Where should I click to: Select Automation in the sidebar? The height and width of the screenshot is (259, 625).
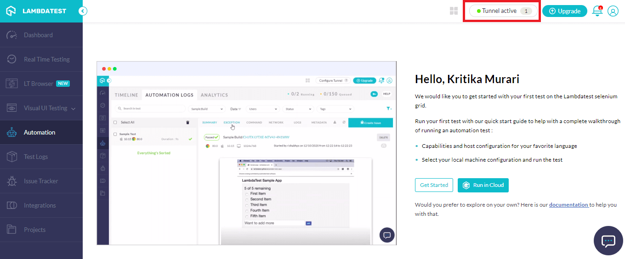[x=41, y=132]
